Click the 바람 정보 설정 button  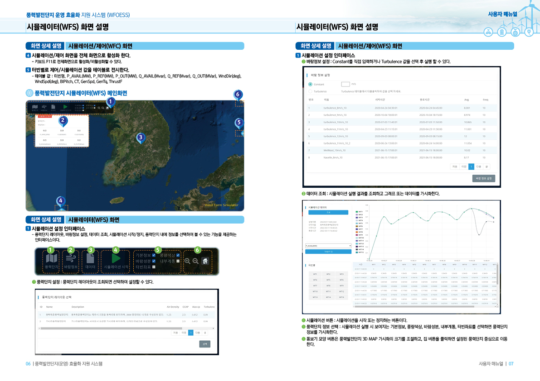(483, 178)
